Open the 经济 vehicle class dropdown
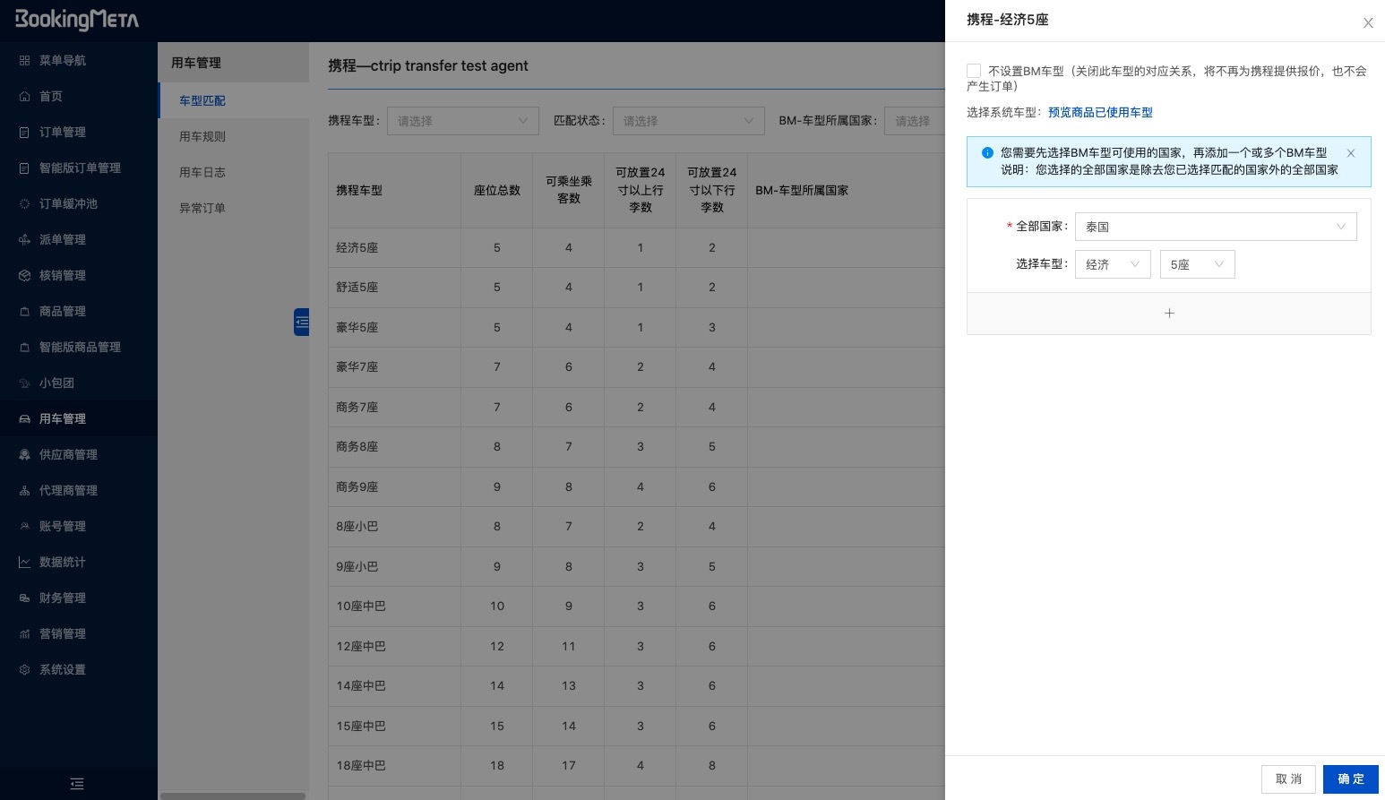The image size is (1385, 800). [1112, 264]
